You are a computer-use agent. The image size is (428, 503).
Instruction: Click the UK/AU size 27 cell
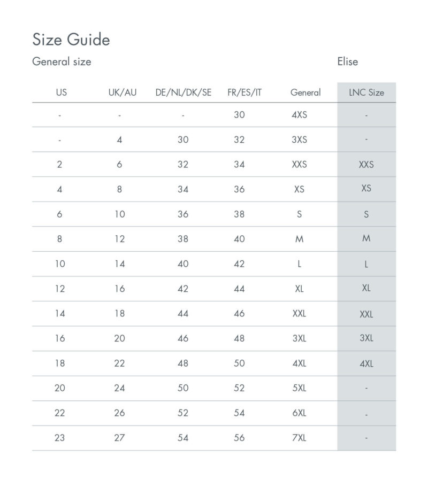pos(120,438)
